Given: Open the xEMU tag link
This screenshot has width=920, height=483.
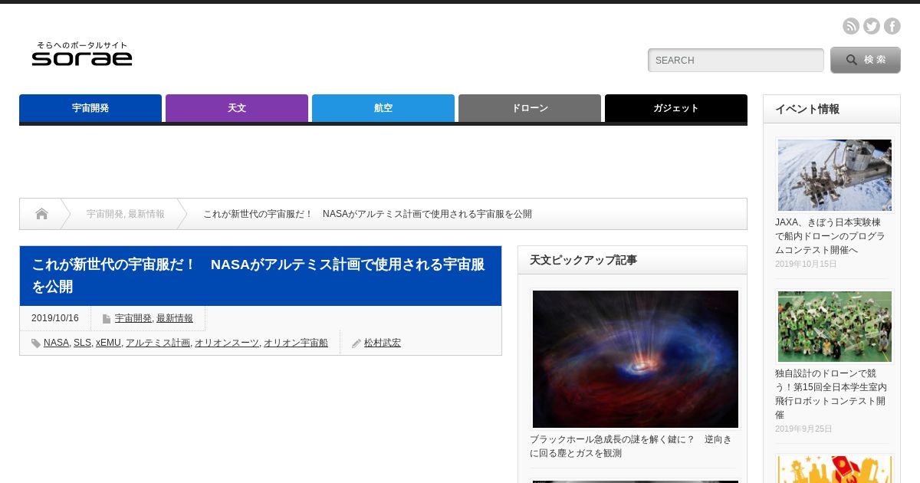Looking at the screenshot, I should coord(108,343).
